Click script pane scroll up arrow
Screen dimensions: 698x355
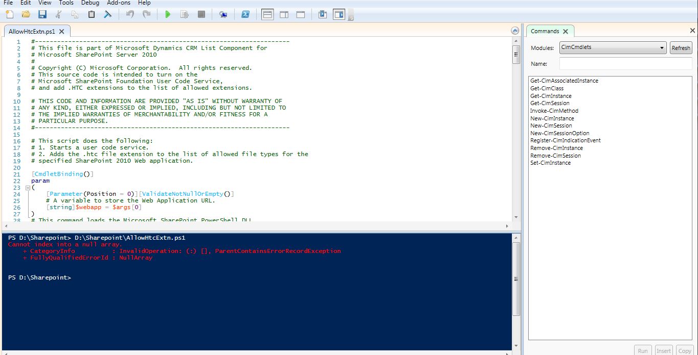516,41
